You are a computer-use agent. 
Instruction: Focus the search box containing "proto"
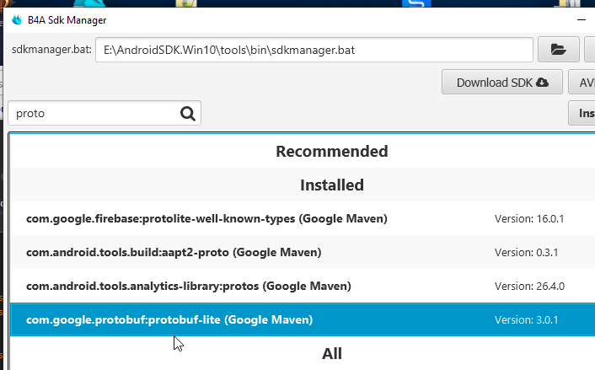(x=93, y=114)
